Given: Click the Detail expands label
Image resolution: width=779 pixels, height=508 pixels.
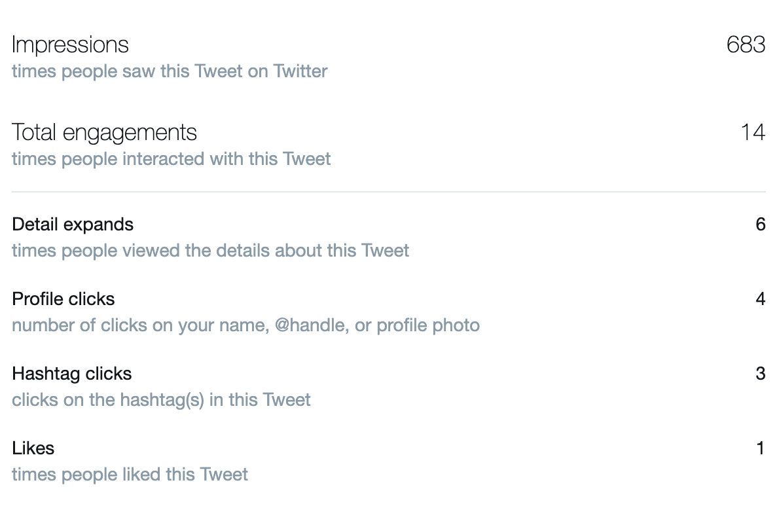Looking at the screenshot, I should coord(73,225).
